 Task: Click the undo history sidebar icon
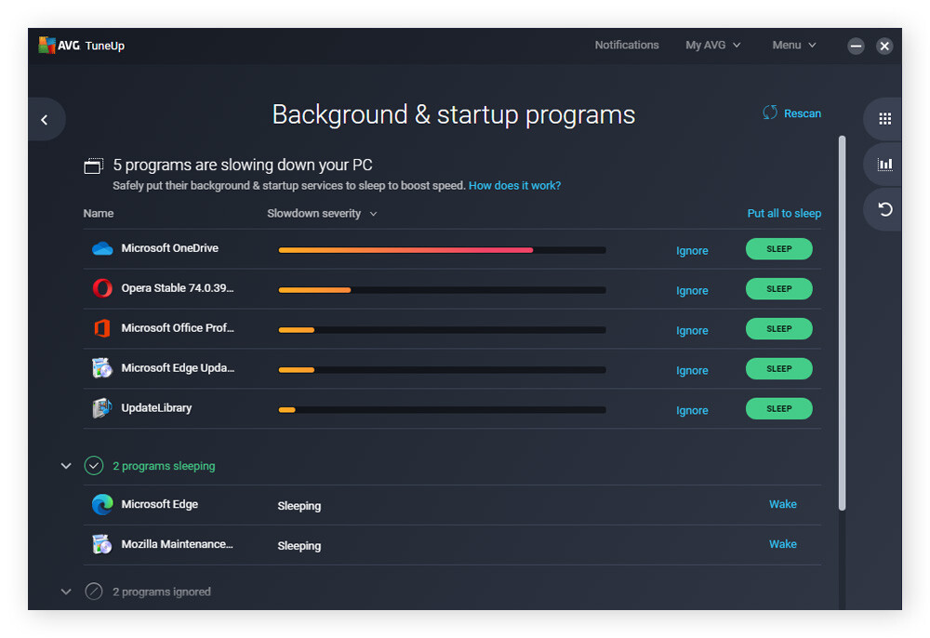point(884,209)
